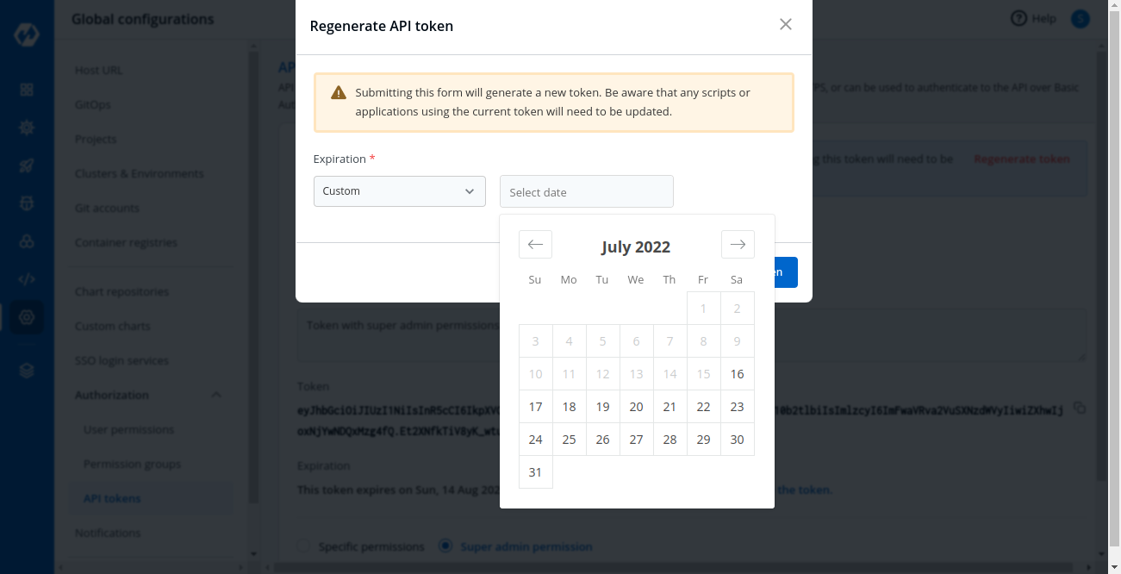Click the Help icon in header
Image resolution: width=1121 pixels, height=574 pixels.
pyautogui.click(x=1019, y=18)
